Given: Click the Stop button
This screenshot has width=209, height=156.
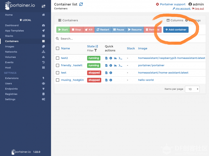Looking at the screenshot, I should click(77, 30).
